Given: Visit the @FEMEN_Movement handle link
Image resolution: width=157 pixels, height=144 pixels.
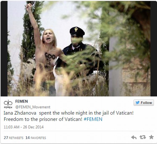Looking at the screenshot, I should [x=33, y=107].
